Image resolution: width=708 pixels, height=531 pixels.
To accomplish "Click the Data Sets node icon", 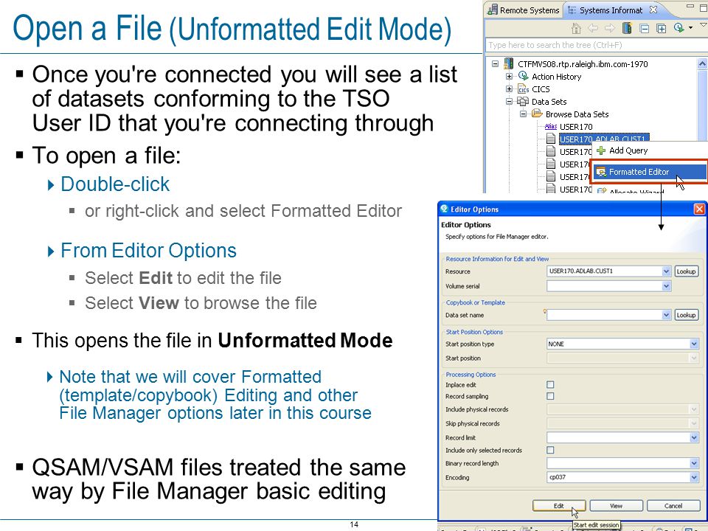I will (x=523, y=102).
